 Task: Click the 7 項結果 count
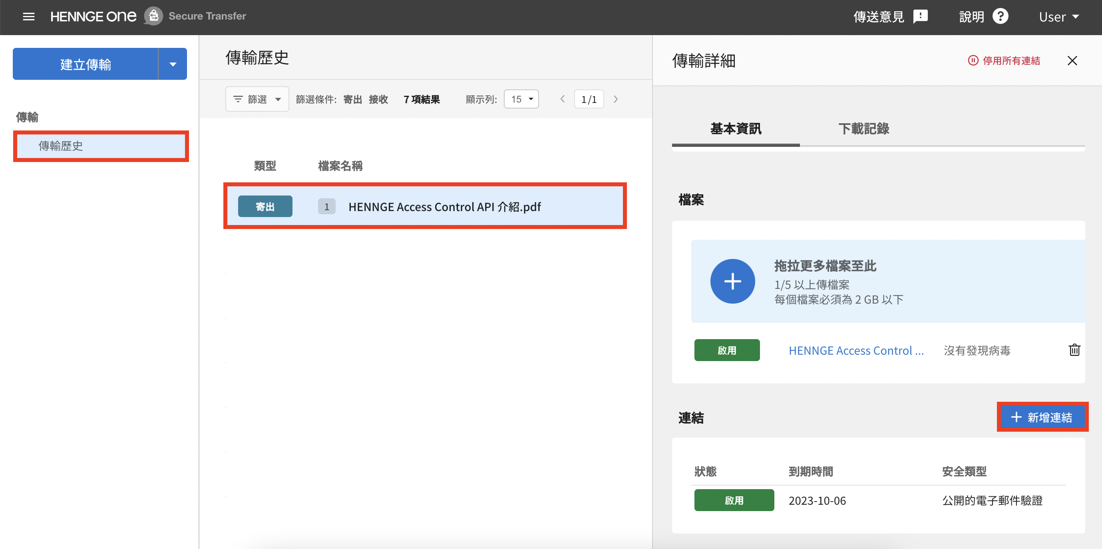point(422,99)
